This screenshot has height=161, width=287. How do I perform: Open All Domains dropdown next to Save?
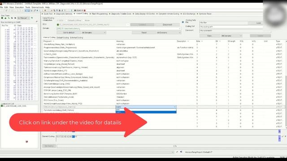click(x=231, y=36)
